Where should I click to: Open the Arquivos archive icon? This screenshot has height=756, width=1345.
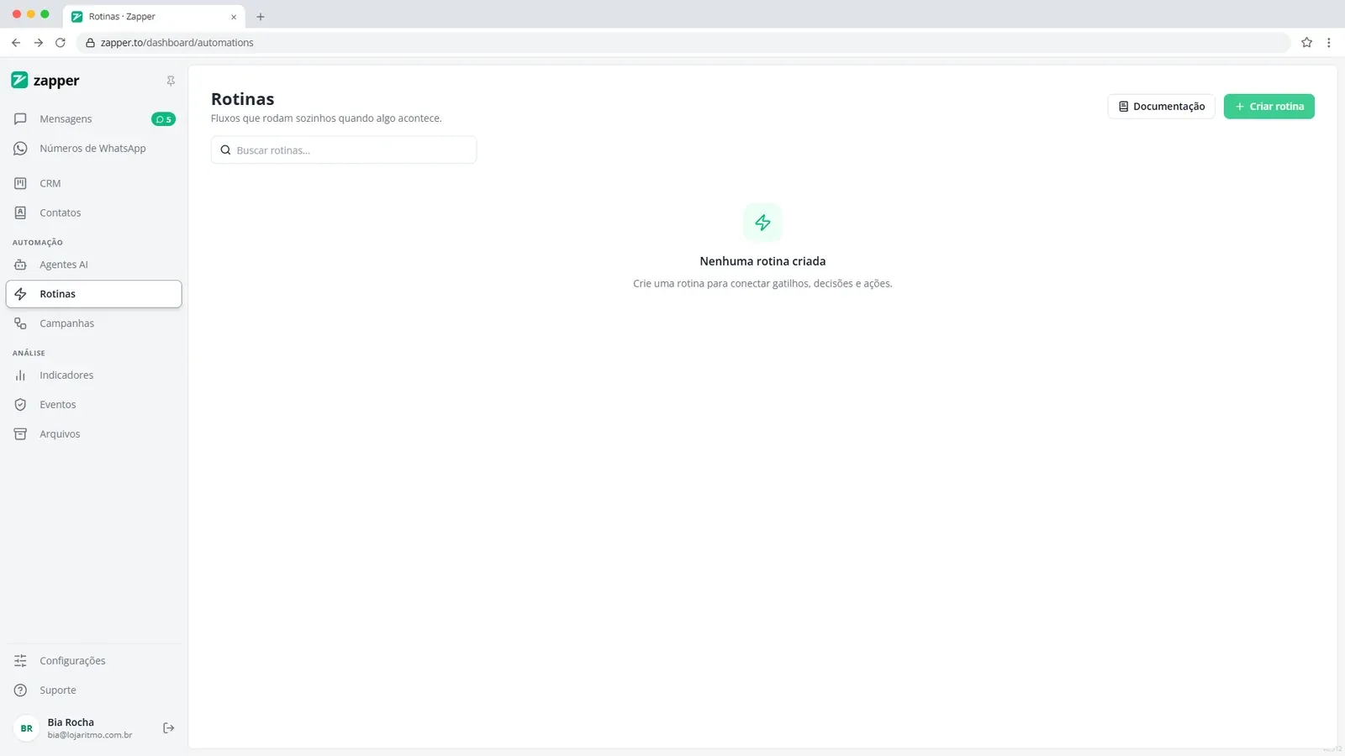click(x=20, y=434)
